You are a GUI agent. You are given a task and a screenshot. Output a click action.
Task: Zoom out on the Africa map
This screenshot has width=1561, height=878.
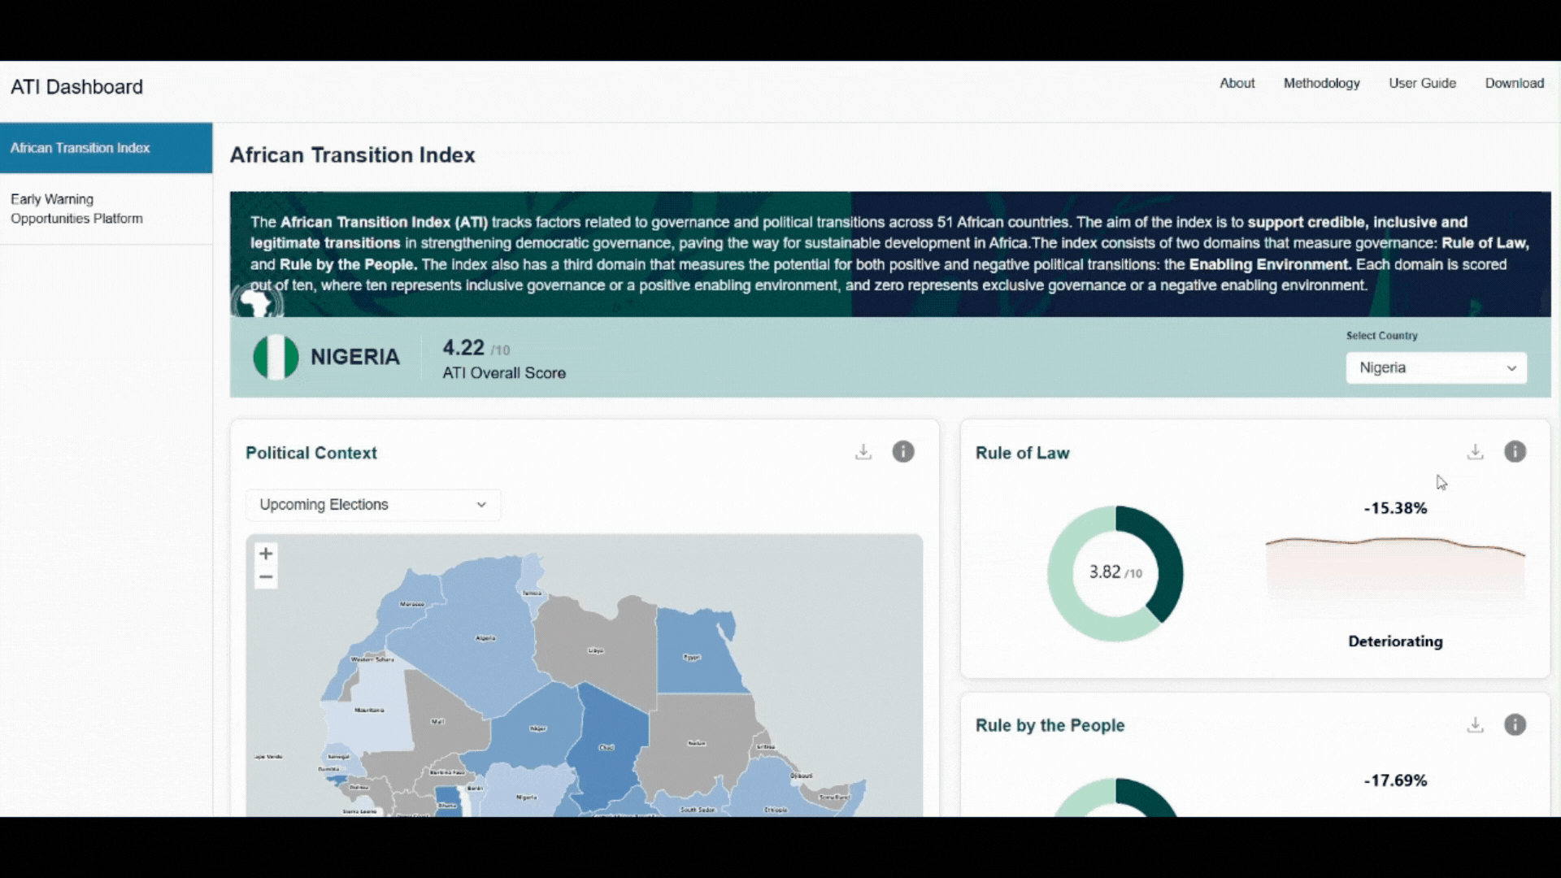pyautogui.click(x=266, y=577)
